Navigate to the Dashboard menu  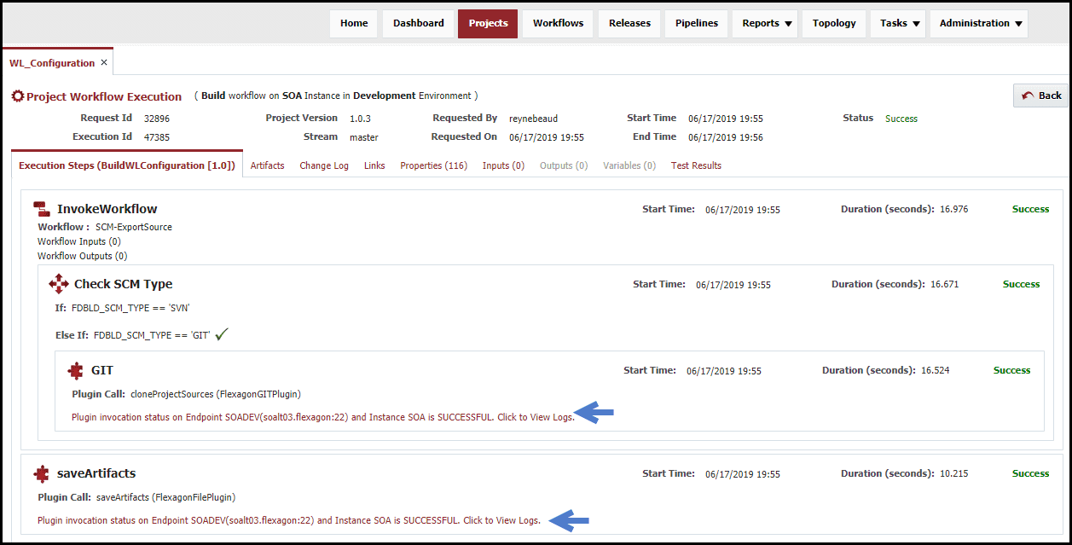click(x=419, y=23)
